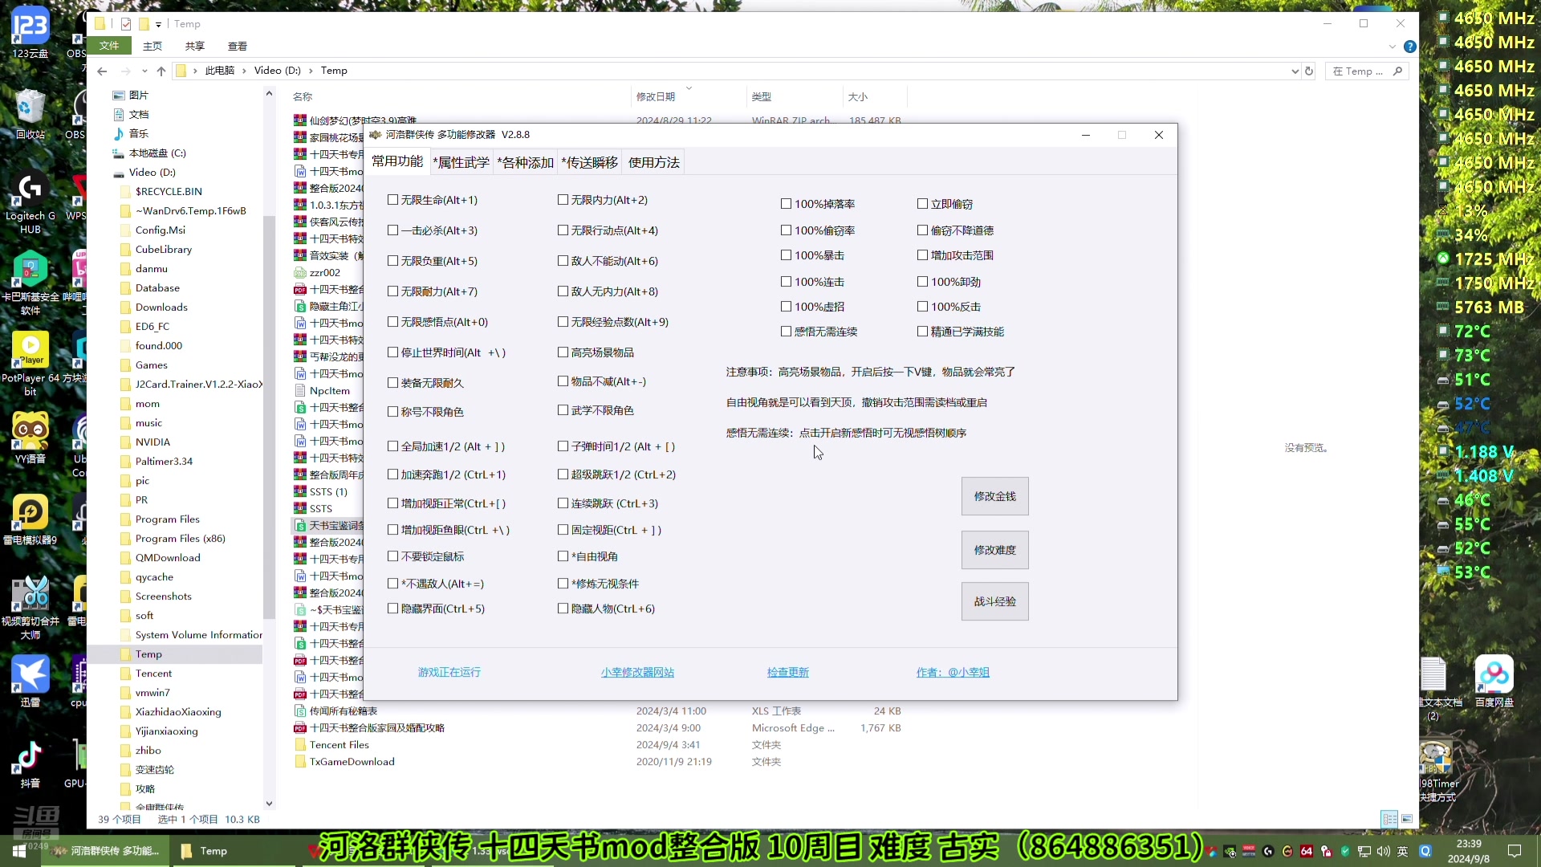
Task: Open the notification center in taskbar
Action: pos(1515,851)
